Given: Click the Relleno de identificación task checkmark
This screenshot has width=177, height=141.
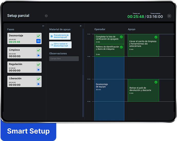Looking at the screenshot, I should click(121, 47).
